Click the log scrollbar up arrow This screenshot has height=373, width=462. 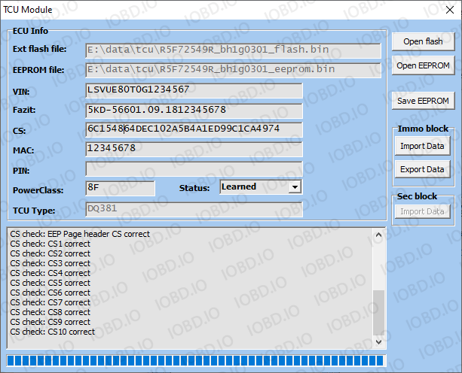[x=378, y=233]
